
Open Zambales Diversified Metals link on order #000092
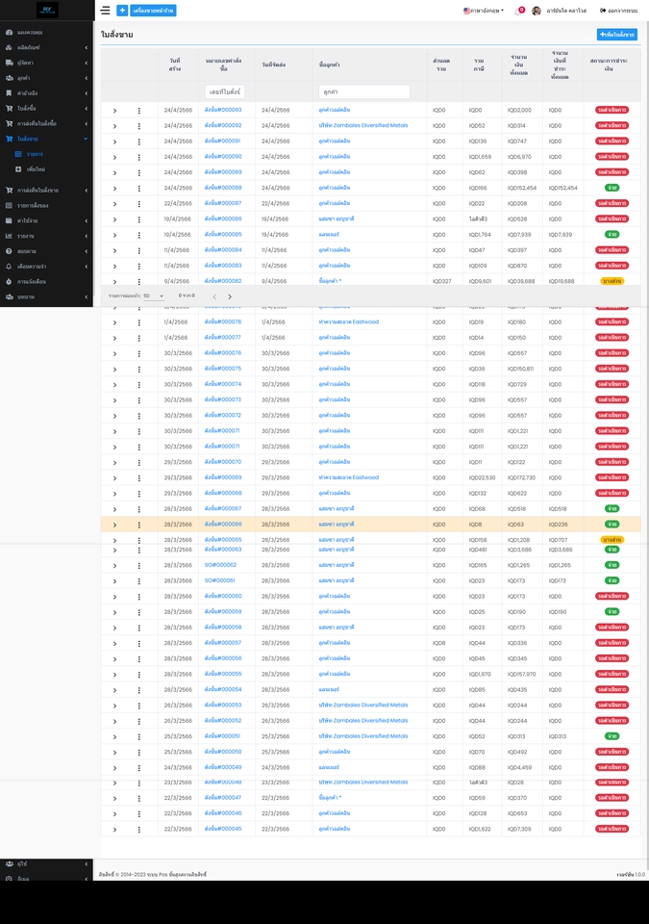coord(363,125)
